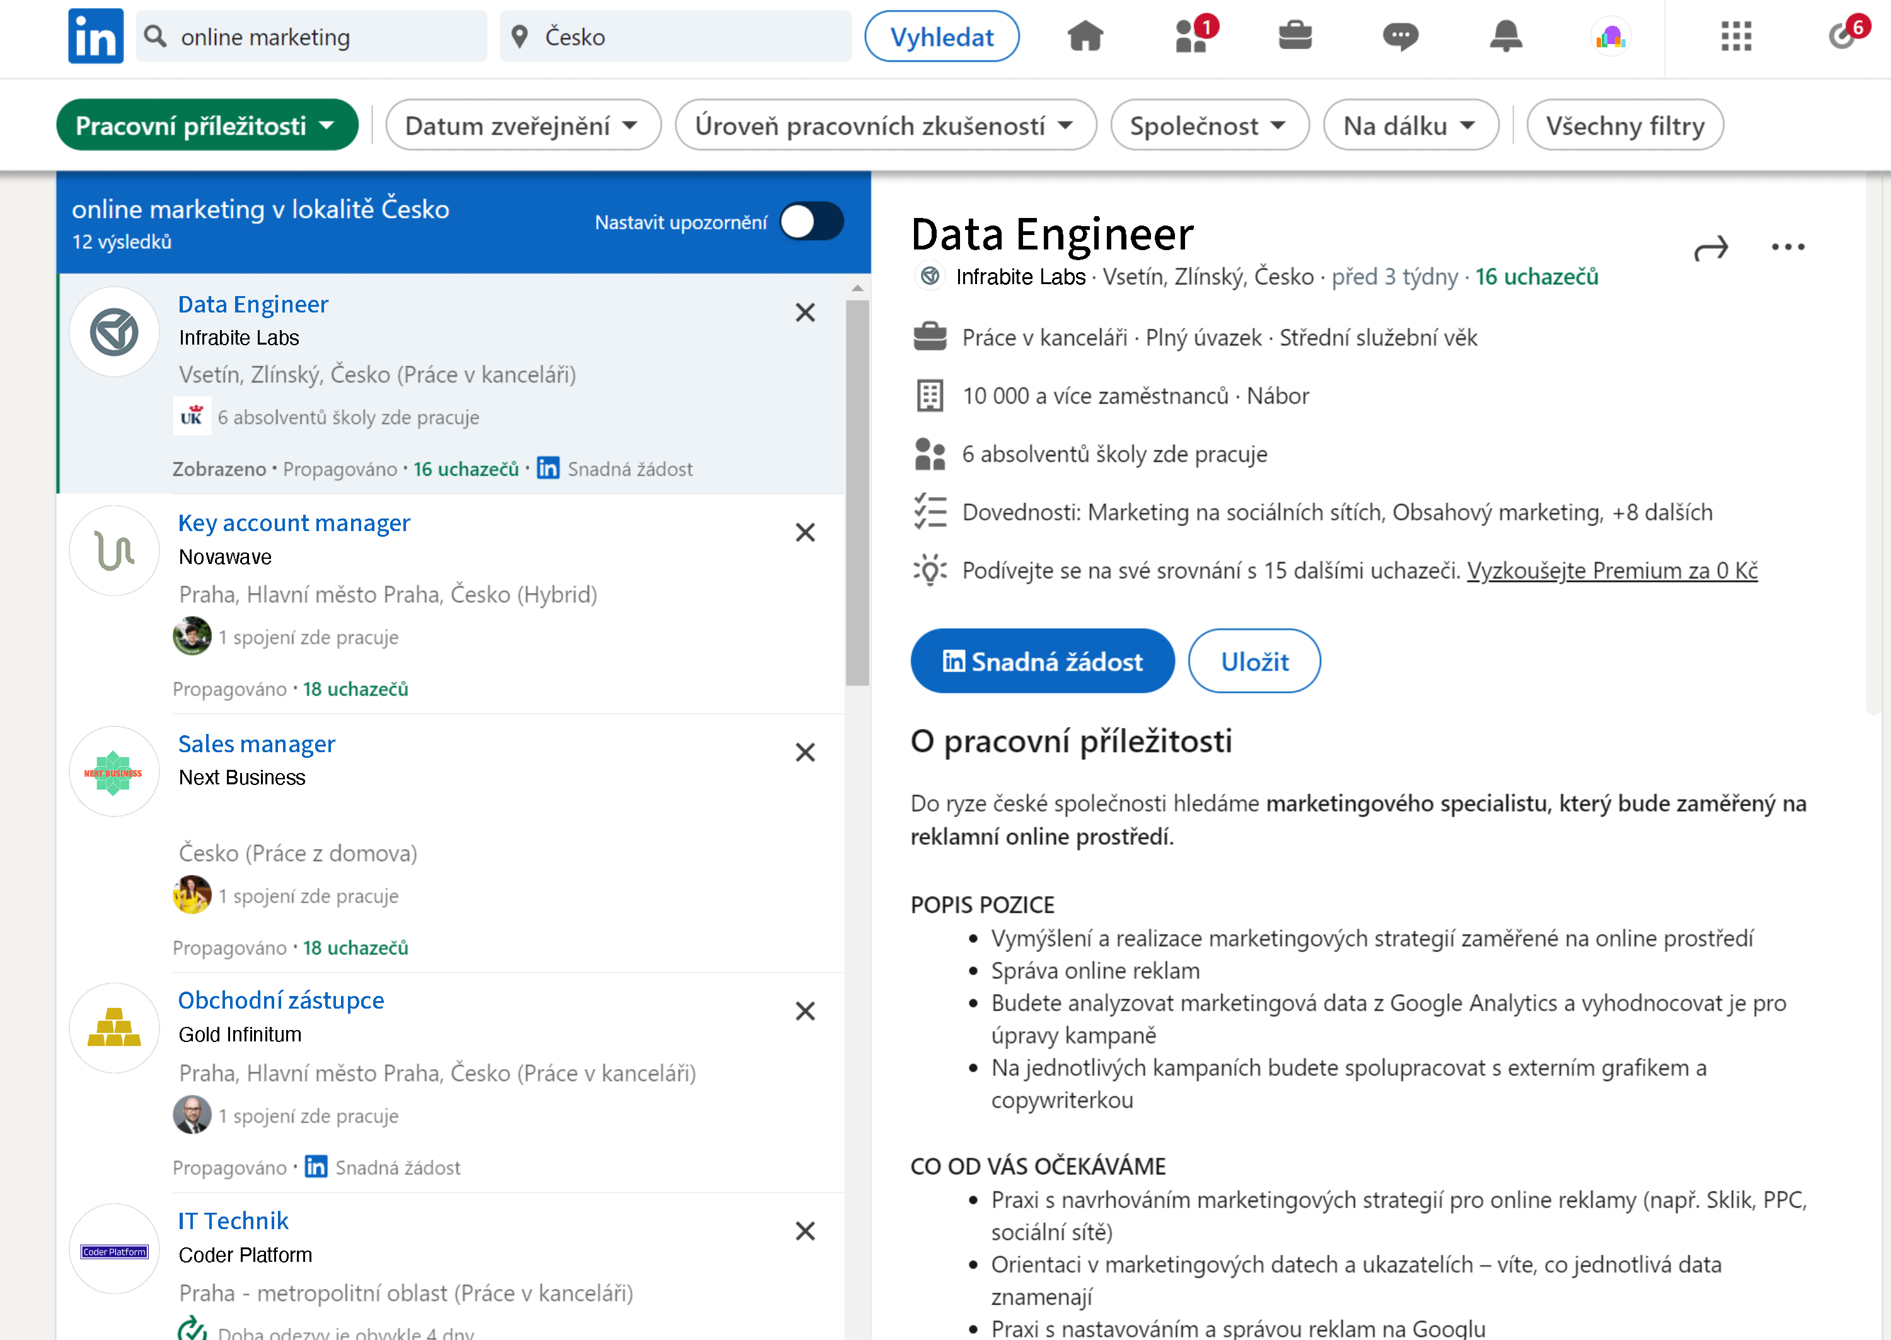Dismiss the Obchodní zástupce job card

(805, 1011)
